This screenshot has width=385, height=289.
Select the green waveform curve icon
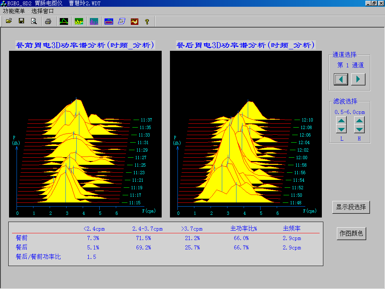64,21
